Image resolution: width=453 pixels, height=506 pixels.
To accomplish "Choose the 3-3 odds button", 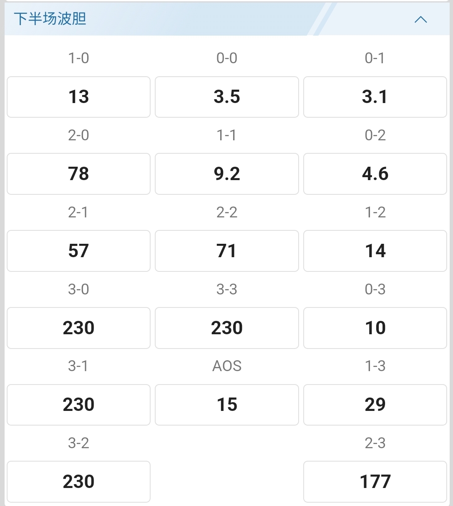I will 226,328.
